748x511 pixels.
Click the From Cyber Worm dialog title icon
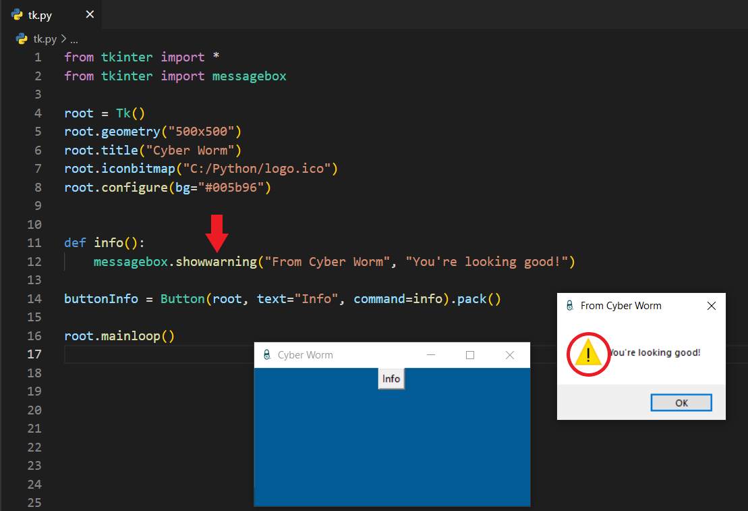(x=570, y=306)
